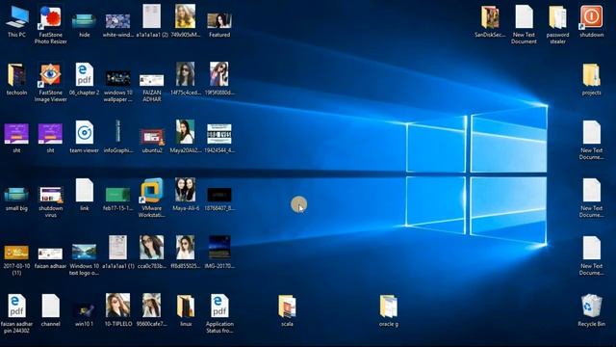Select the infoGraphi... image file
Viewport: 616px width, 347px height.
pos(117,132)
